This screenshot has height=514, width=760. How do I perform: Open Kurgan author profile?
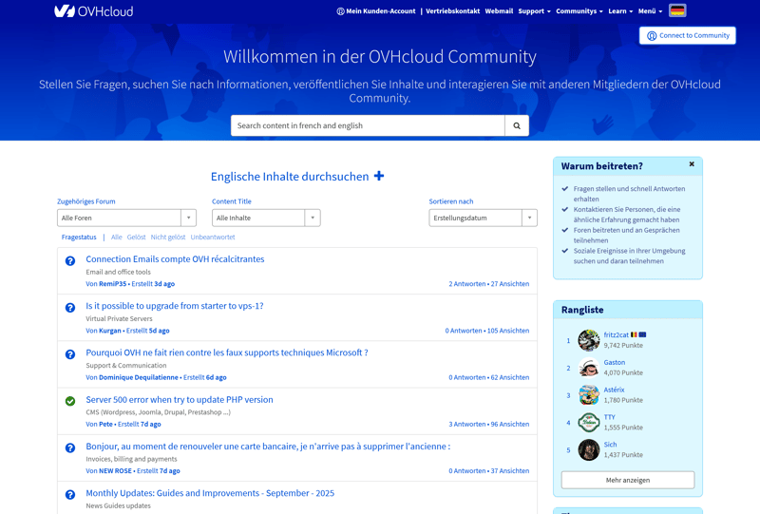(110, 331)
